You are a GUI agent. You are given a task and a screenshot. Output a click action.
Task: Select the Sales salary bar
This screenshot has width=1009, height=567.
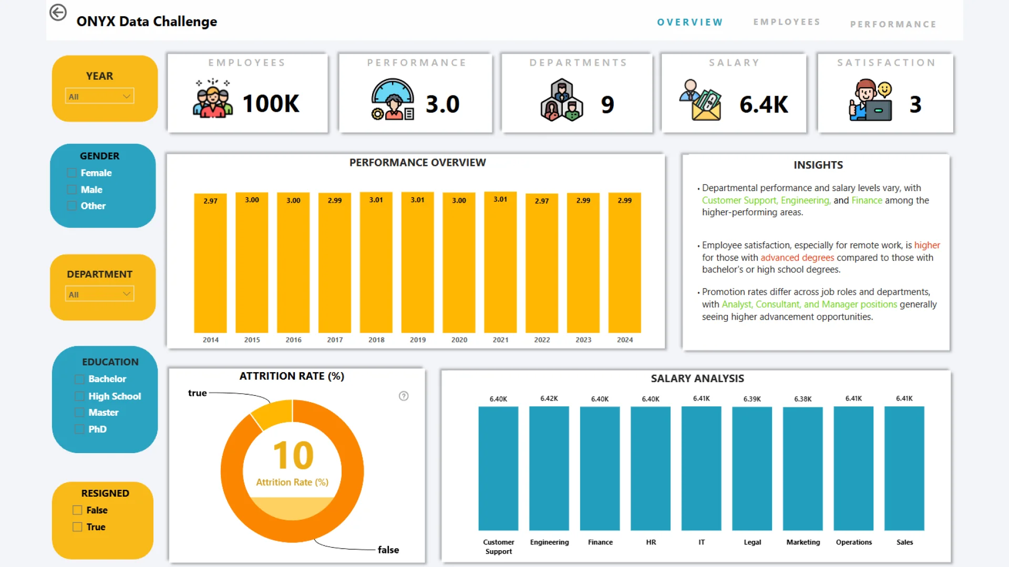(904, 468)
